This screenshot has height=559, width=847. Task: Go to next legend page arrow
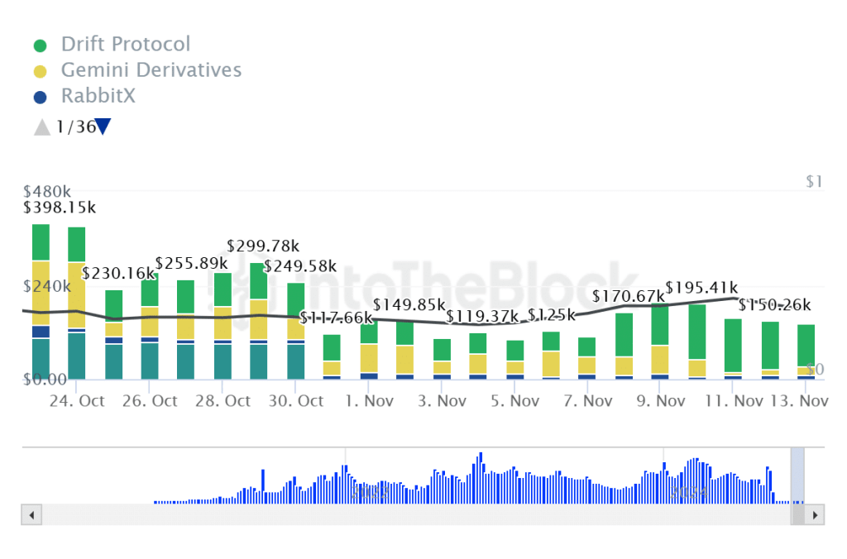point(103,127)
